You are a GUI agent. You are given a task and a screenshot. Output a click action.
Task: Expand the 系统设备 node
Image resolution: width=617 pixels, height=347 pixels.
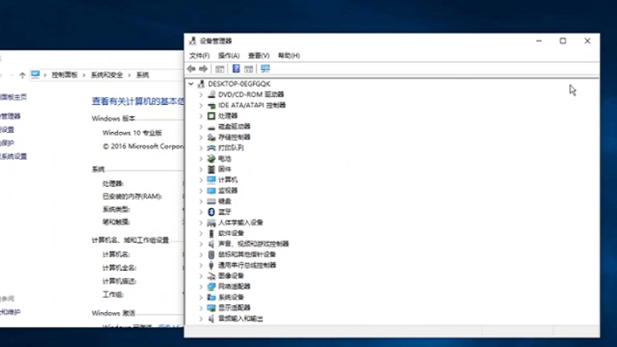(x=201, y=297)
